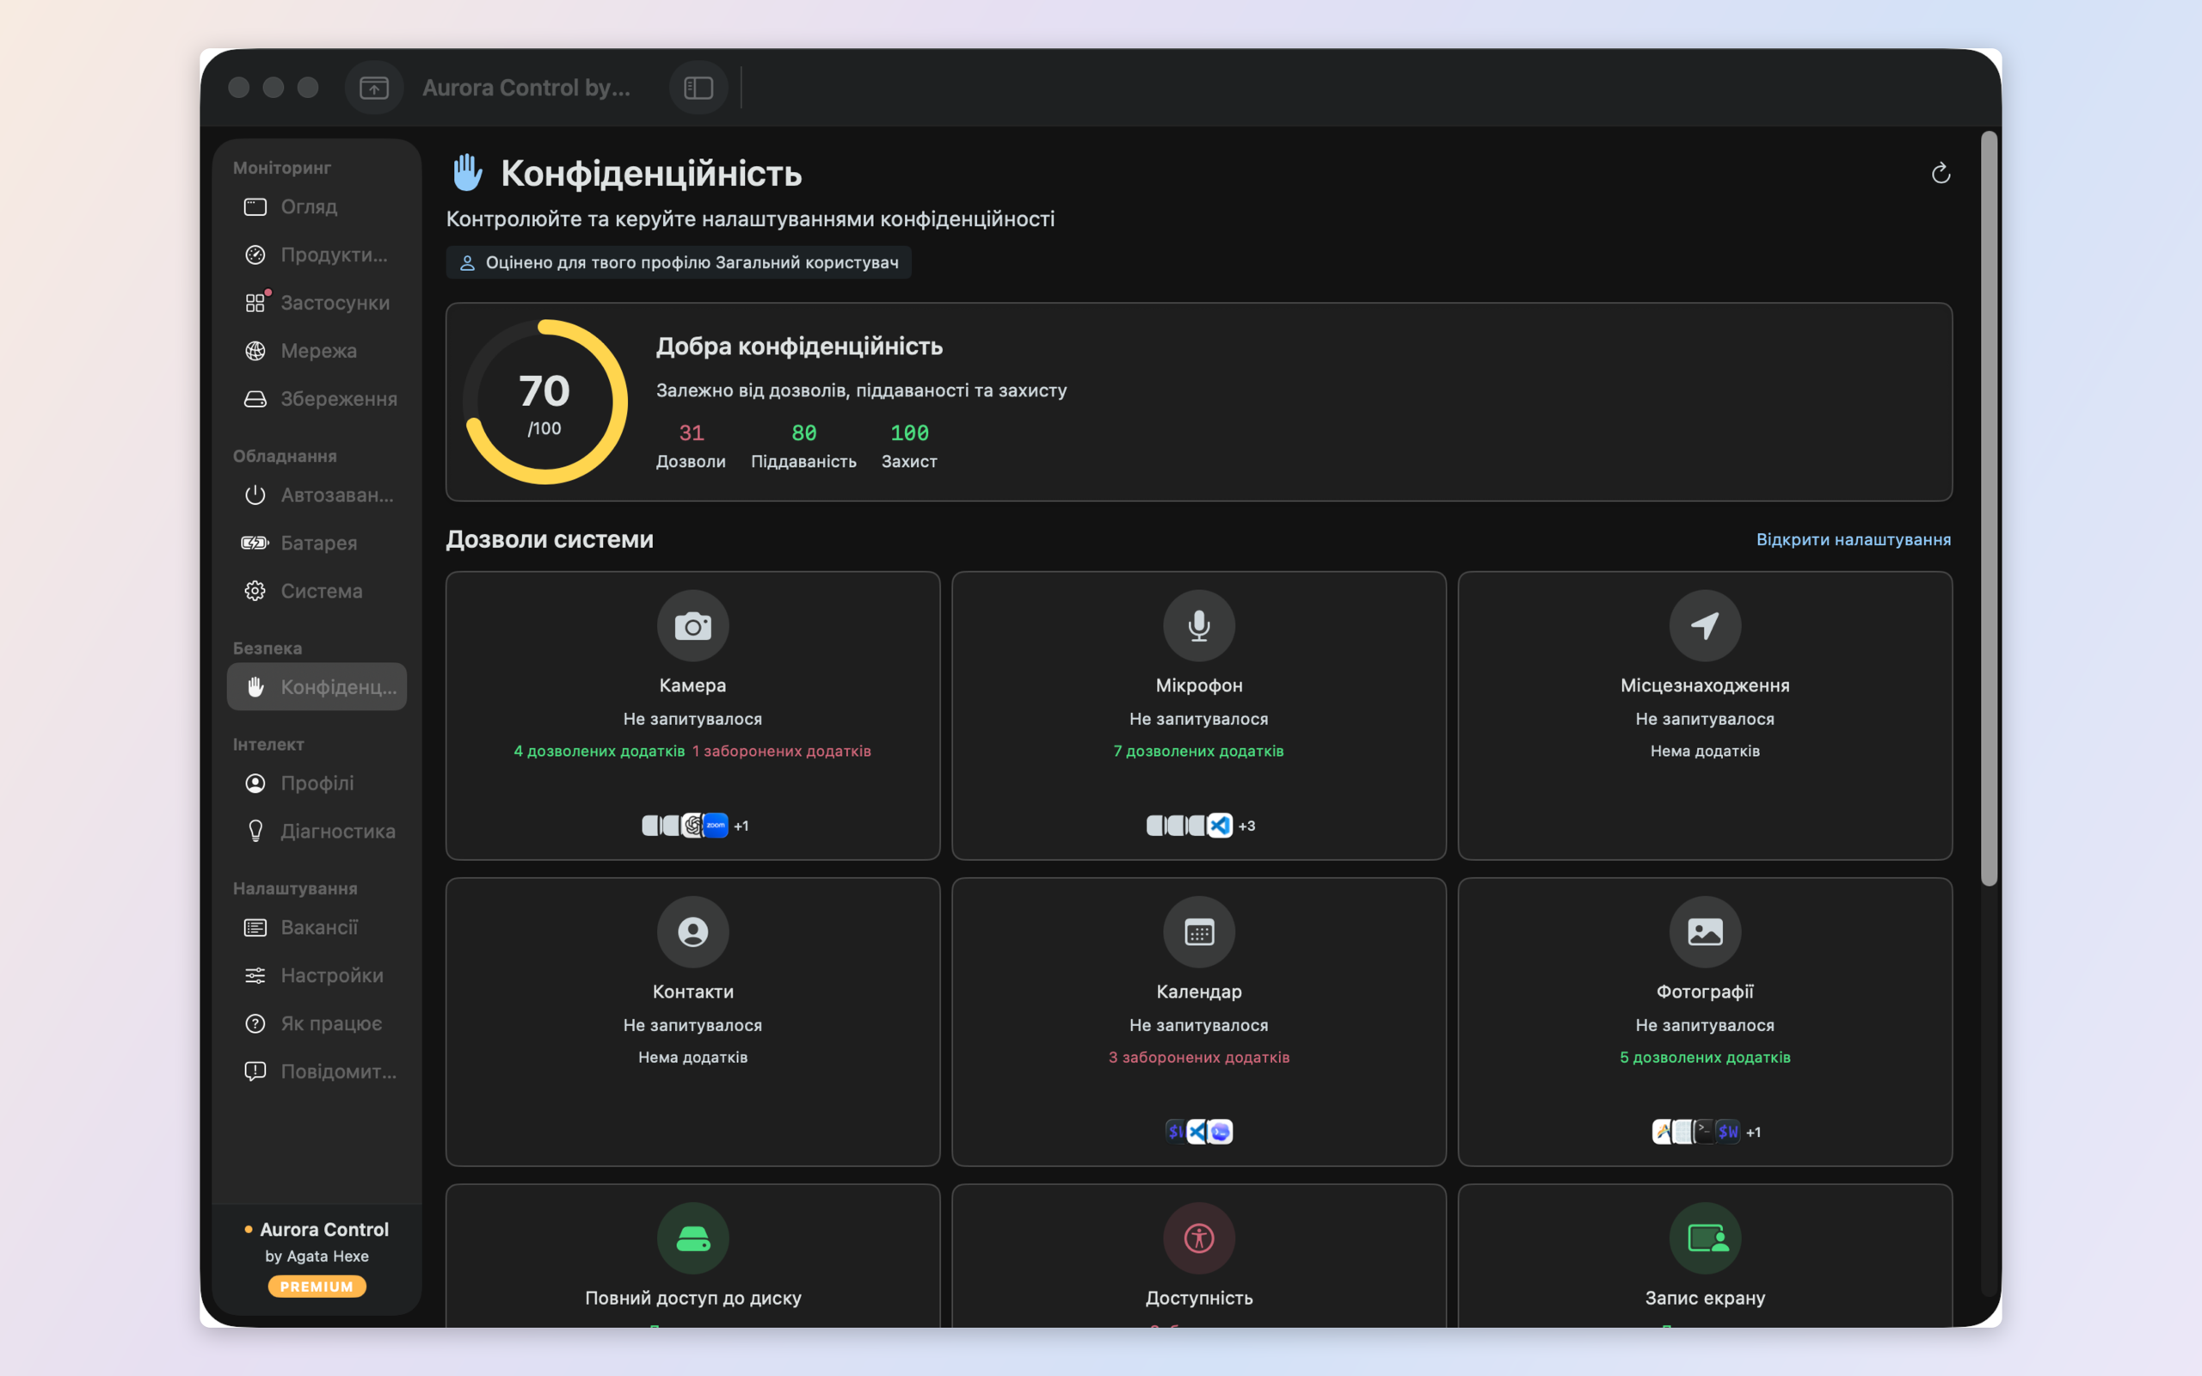Click the Діагностика lightbulb icon
The width and height of the screenshot is (2202, 1376).
point(255,832)
